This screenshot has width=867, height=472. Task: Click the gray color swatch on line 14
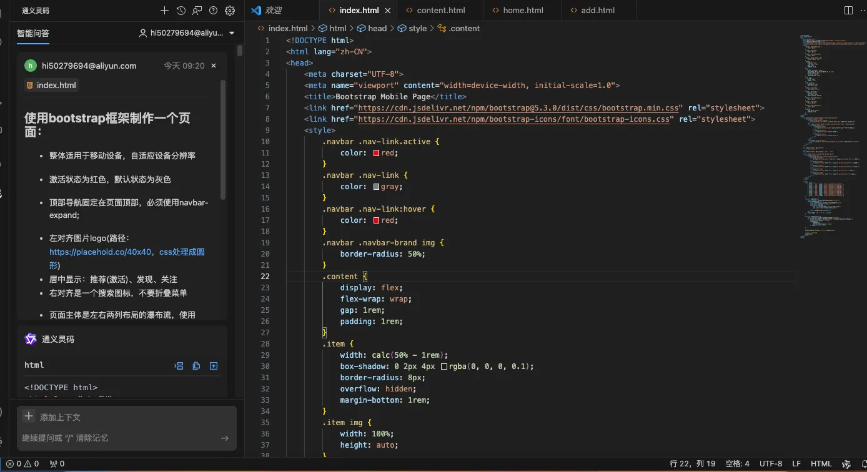[x=377, y=187]
